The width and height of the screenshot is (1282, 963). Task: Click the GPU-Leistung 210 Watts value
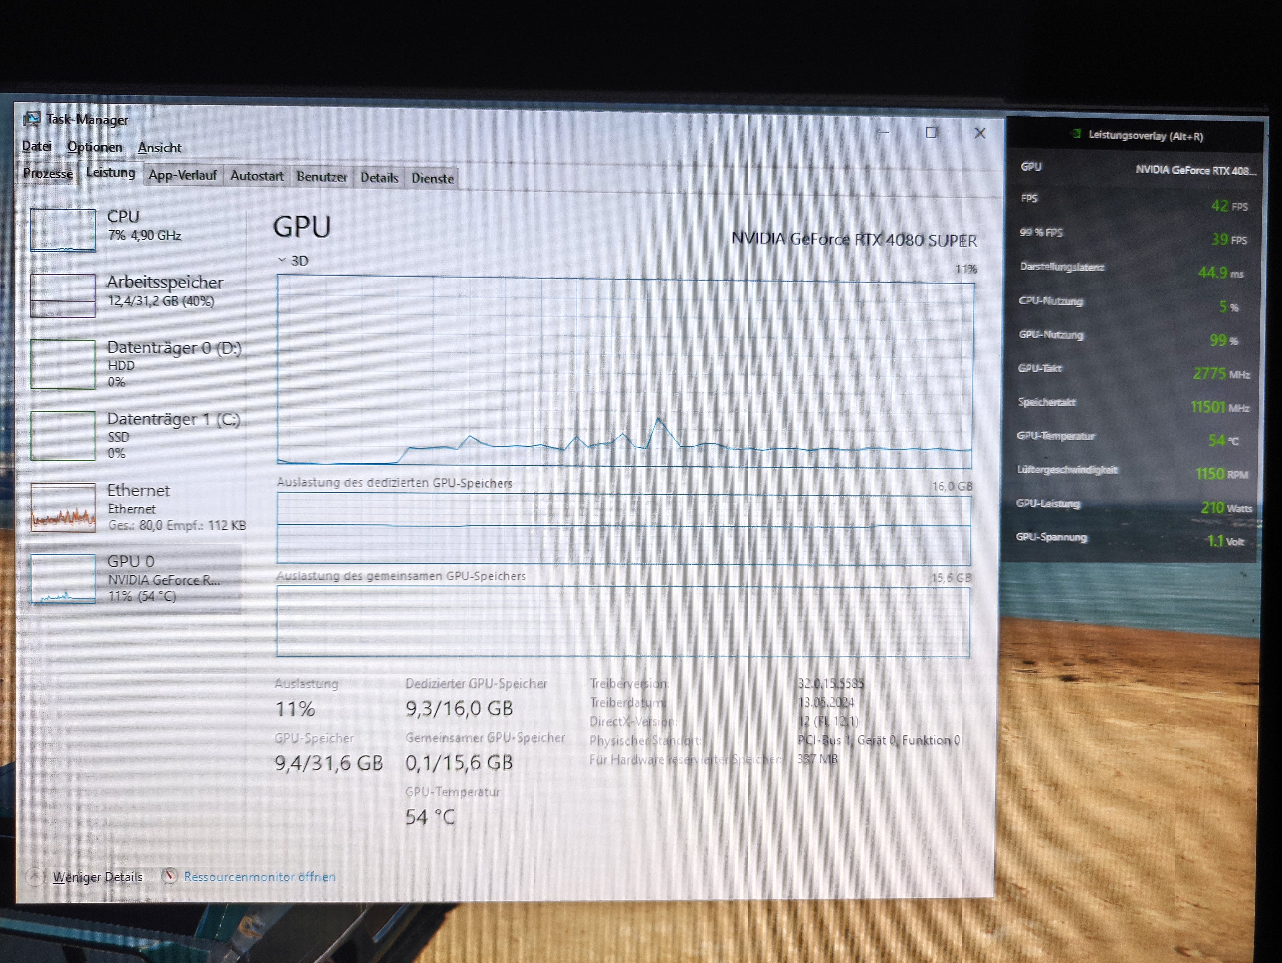[x=1226, y=508]
